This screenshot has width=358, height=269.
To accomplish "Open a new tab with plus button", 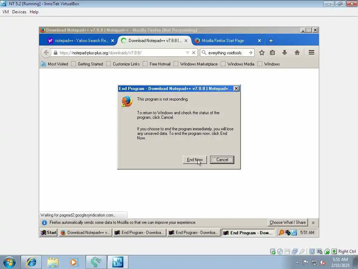I will coord(271,41).
